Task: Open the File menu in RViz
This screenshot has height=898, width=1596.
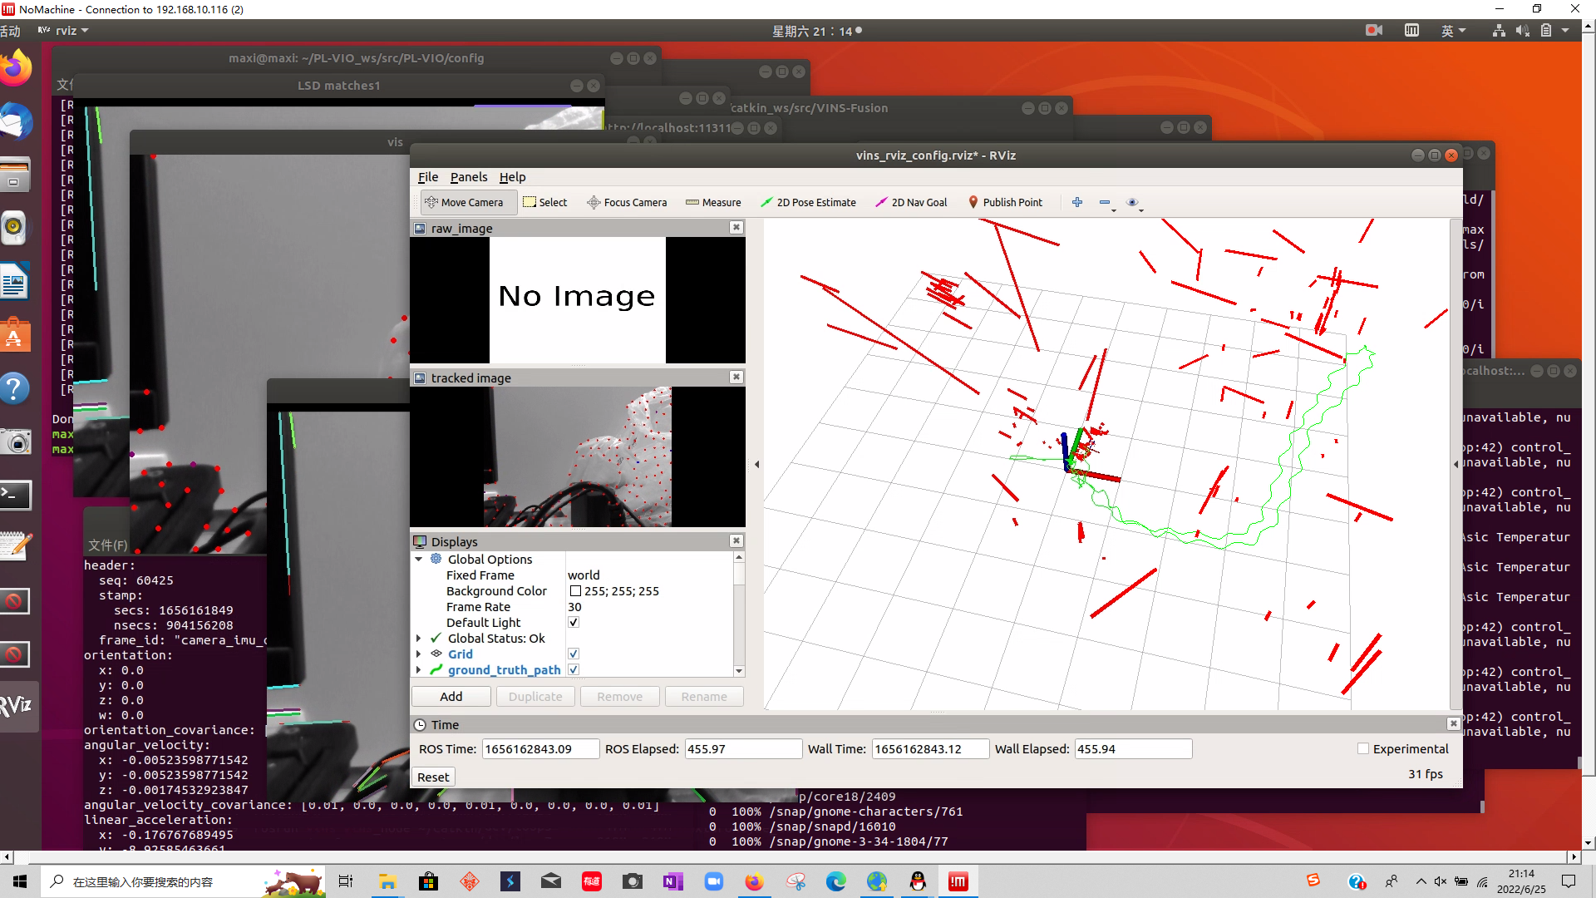Action: coord(428,177)
